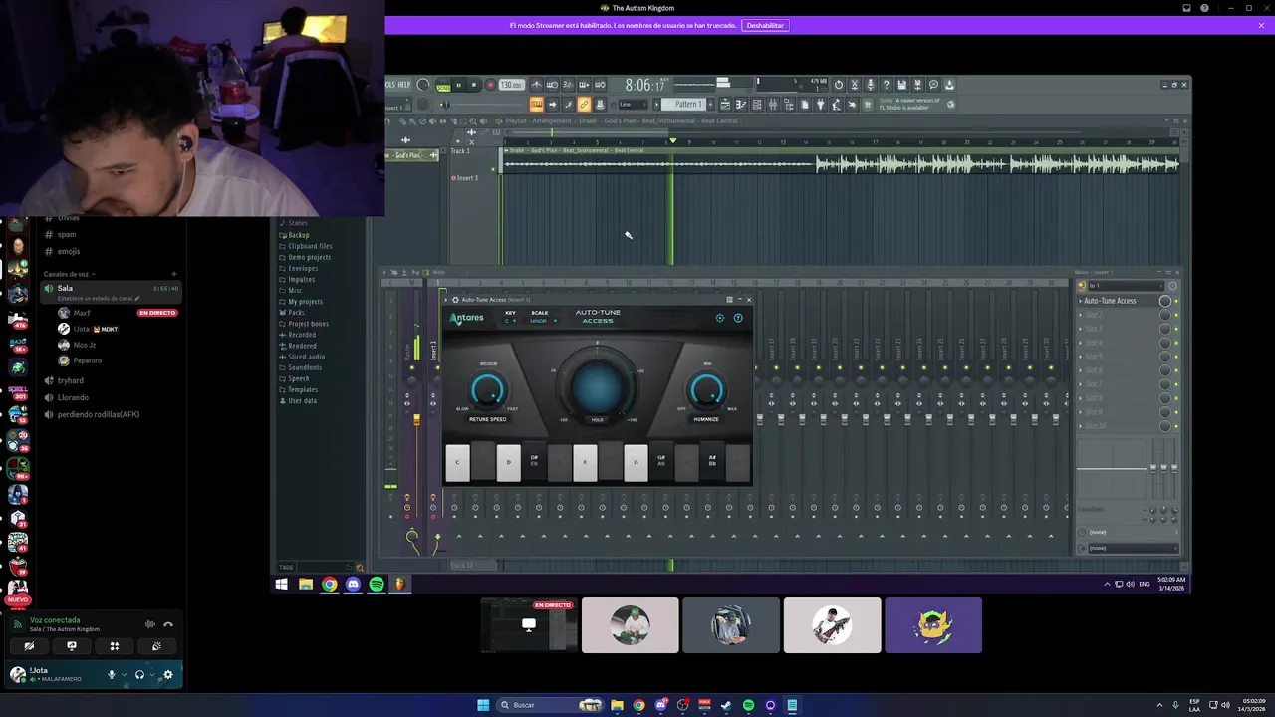Toggle the SONG/PAT mode switch

click(x=443, y=86)
